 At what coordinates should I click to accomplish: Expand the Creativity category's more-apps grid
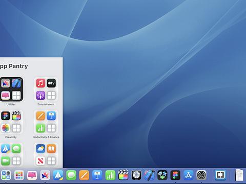16,128
